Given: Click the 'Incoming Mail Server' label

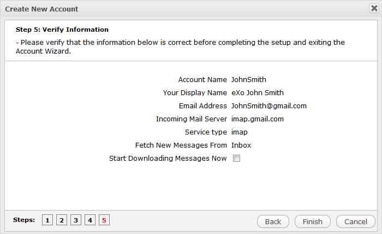Looking at the screenshot, I should [191, 119].
